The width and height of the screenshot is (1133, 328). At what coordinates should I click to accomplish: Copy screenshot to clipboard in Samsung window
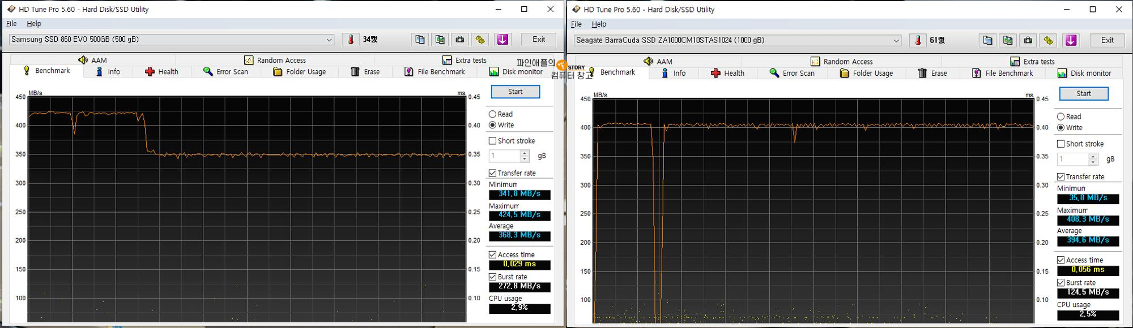440,40
